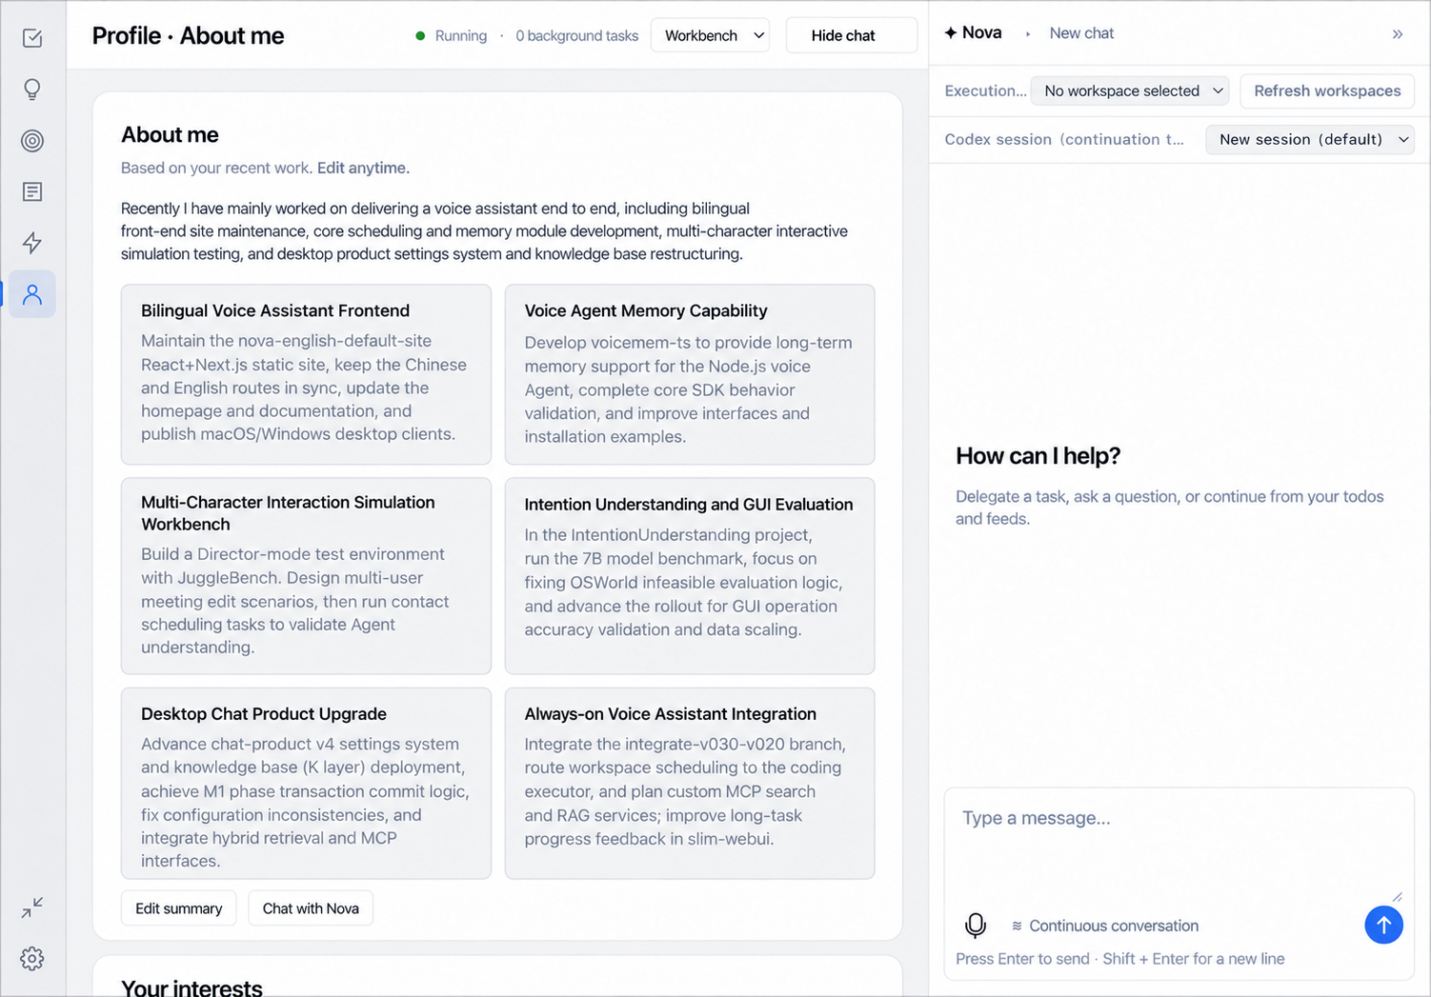Click the Chat with Nova button
Viewport: 1431px width, 997px height.
[311, 908]
